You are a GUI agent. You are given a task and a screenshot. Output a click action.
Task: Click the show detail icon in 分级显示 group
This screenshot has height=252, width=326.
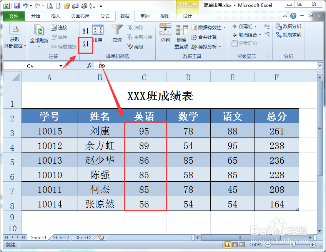(x=266, y=26)
